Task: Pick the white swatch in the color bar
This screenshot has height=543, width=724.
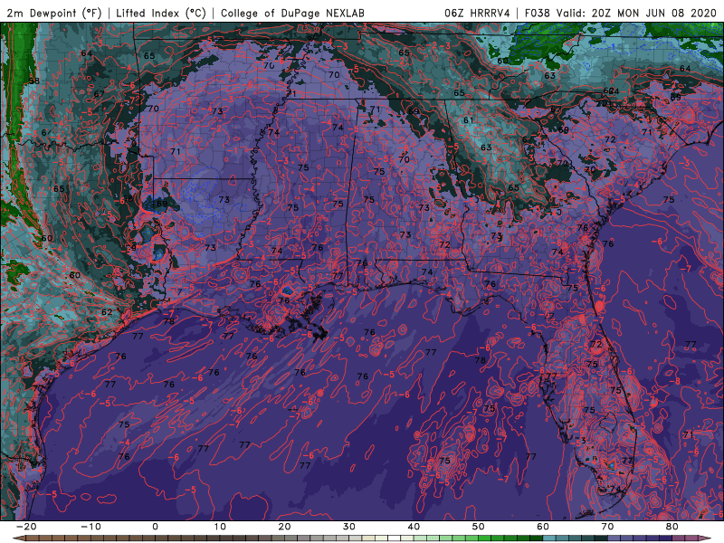Action: pyautogui.click(x=395, y=538)
